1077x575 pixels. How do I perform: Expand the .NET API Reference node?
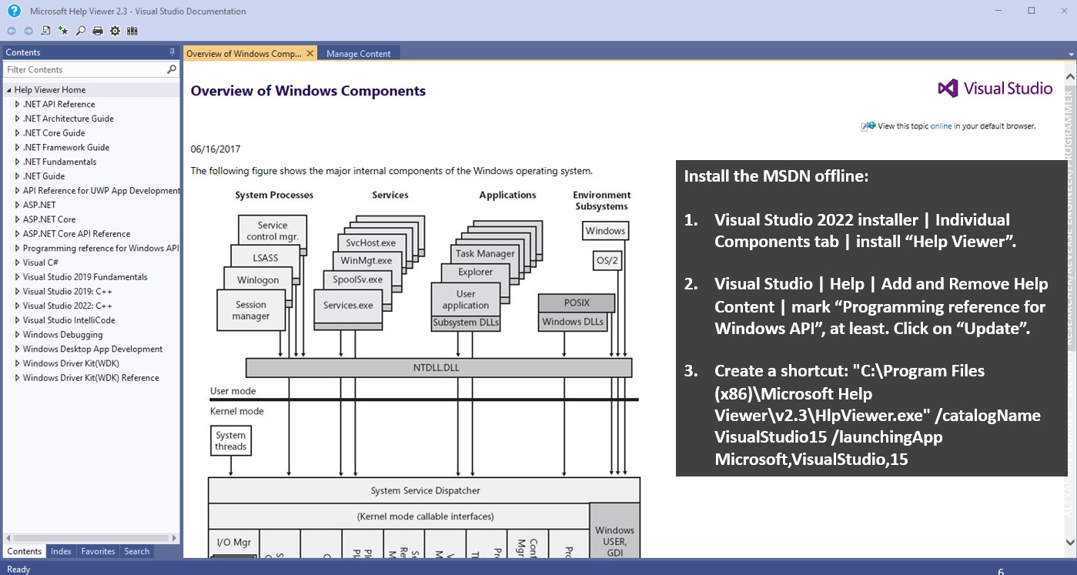pos(17,104)
